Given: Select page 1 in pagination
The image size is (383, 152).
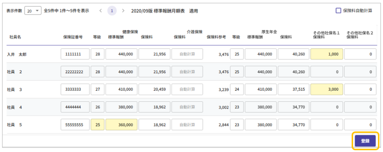Looking at the screenshot, I should pos(112,11).
